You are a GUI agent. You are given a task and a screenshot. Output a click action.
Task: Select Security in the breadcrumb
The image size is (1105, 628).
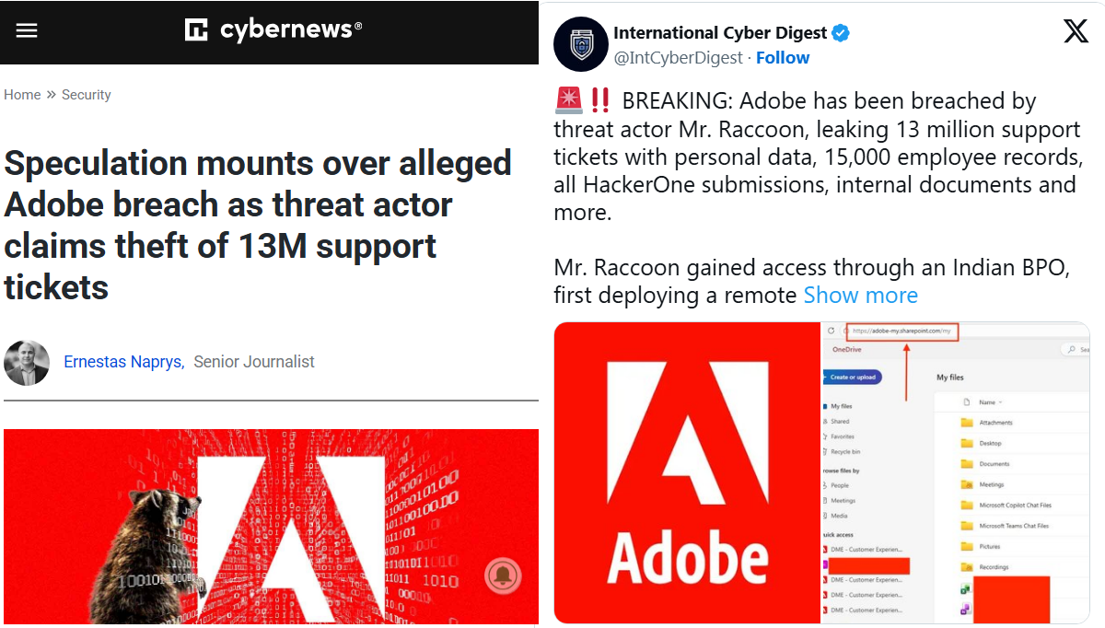tap(86, 94)
